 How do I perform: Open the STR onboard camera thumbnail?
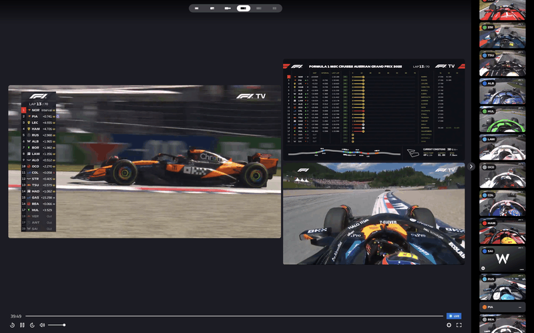[x=503, y=35]
